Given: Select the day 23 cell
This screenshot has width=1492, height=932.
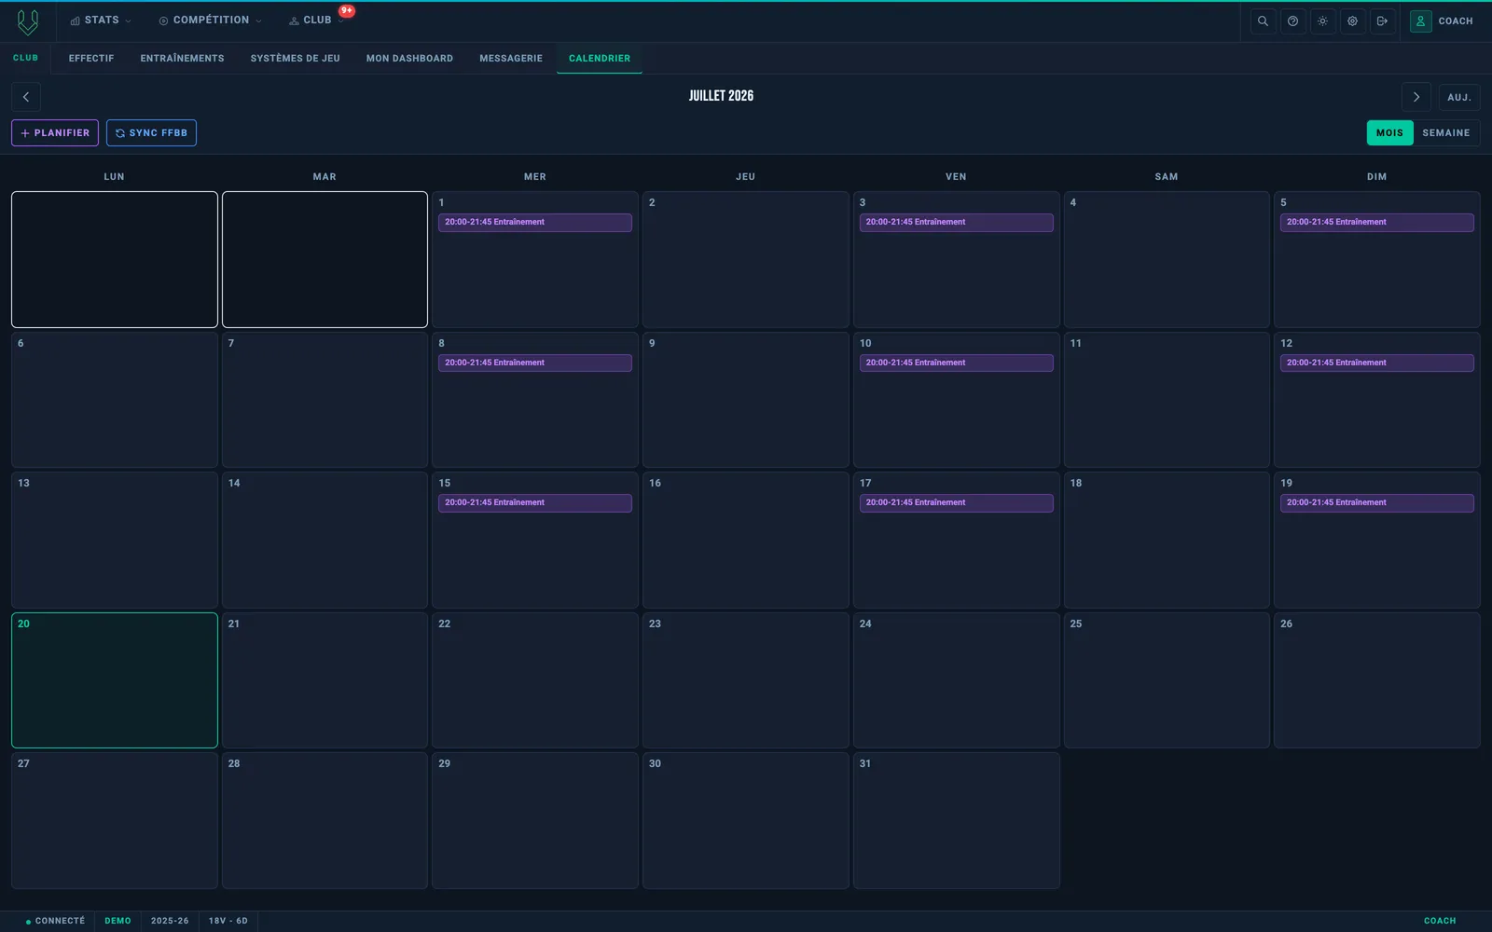Looking at the screenshot, I should coord(746,680).
